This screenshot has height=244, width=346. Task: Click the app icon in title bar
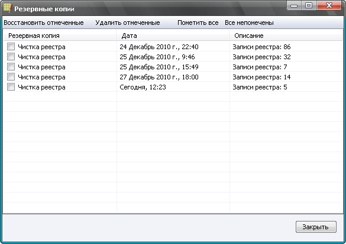pyautogui.click(x=8, y=8)
